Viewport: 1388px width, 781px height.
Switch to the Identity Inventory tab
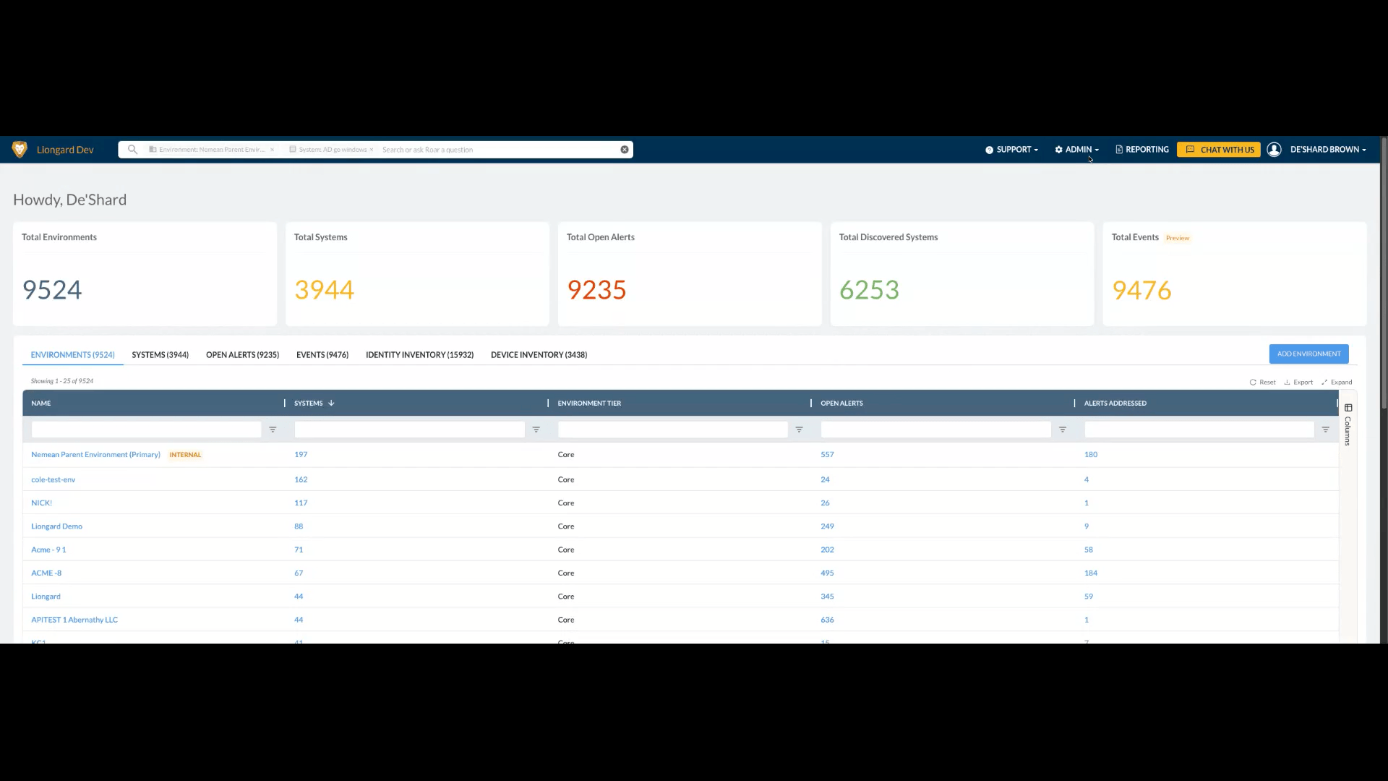coord(419,355)
